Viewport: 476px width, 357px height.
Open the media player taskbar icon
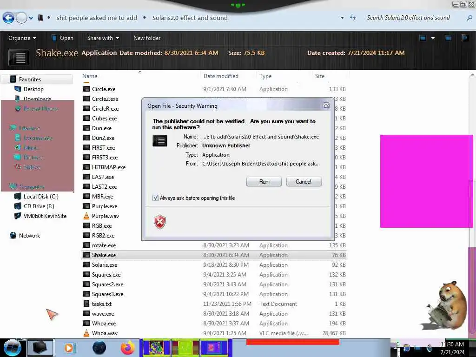[x=69, y=348]
